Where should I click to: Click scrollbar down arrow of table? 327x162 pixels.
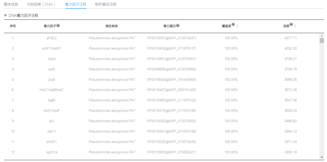click(322, 157)
